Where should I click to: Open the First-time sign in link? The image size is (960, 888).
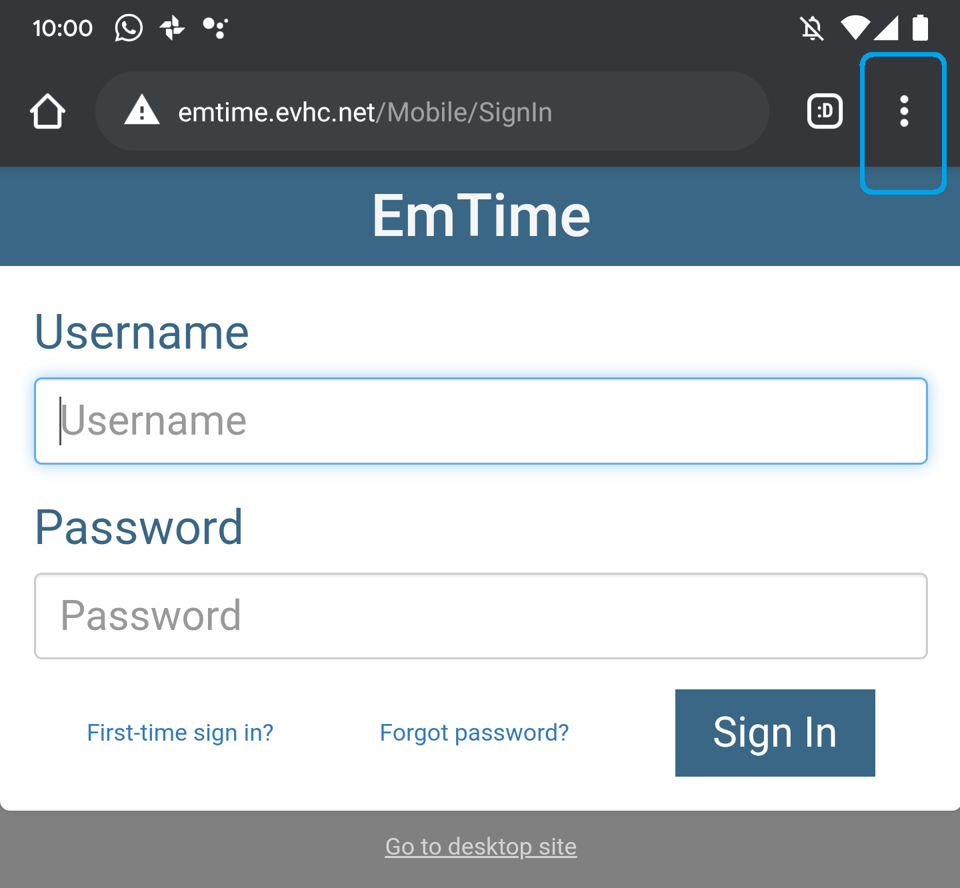point(180,733)
